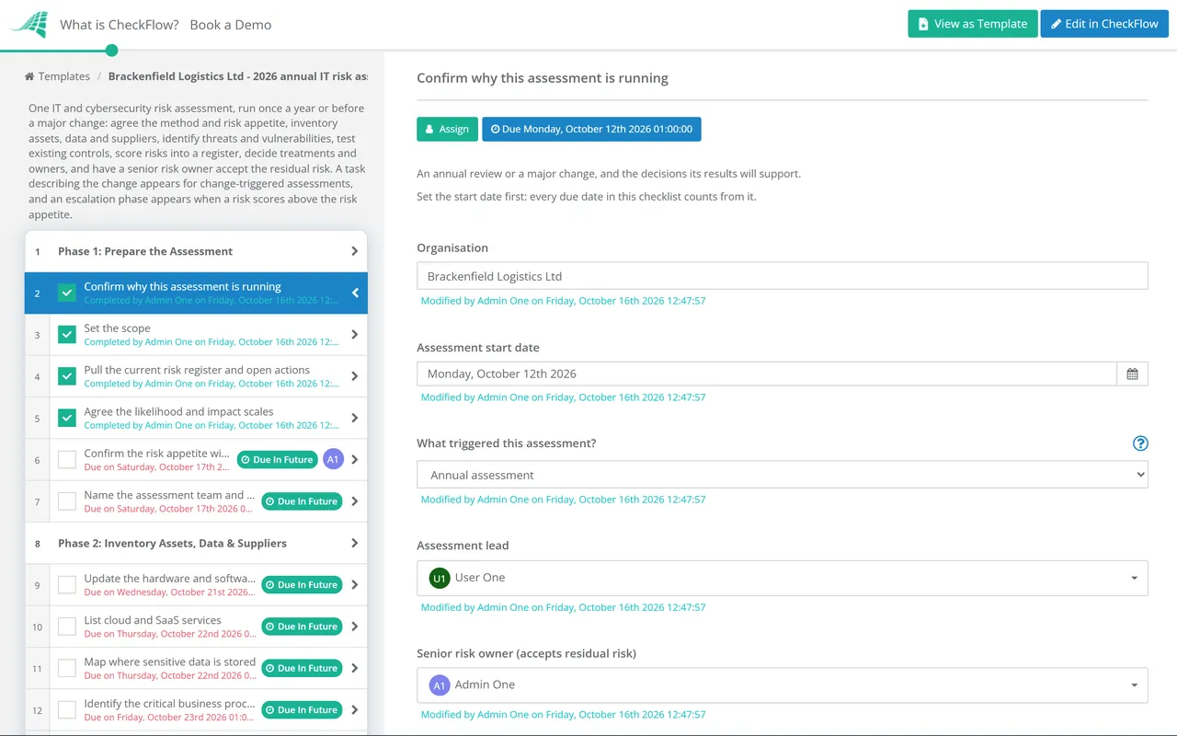Collapse the selected task using its left chevron
1177x736 pixels.
pyautogui.click(x=355, y=293)
